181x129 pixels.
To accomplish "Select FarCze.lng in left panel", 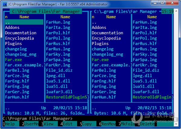I will (17, 76).
